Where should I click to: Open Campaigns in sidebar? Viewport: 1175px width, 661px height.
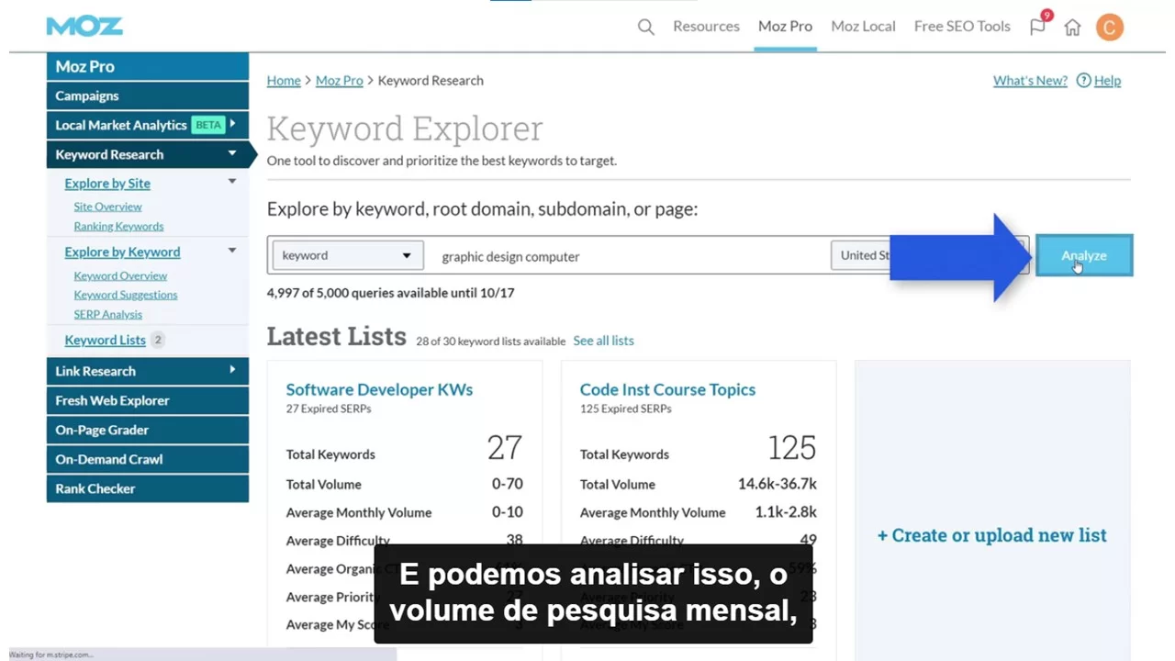(x=148, y=95)
